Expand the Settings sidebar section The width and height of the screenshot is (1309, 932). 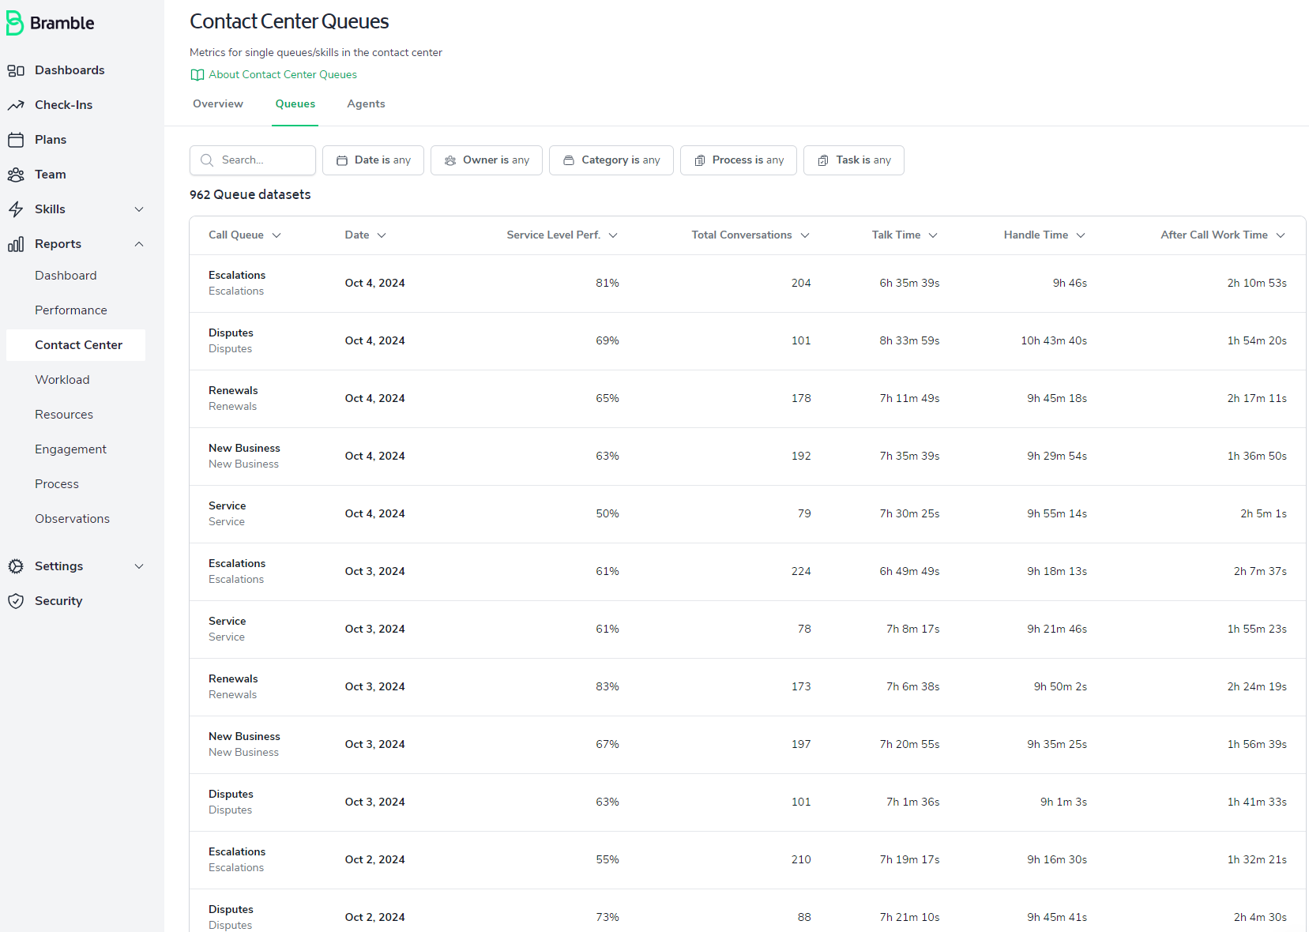click(139, 566)
